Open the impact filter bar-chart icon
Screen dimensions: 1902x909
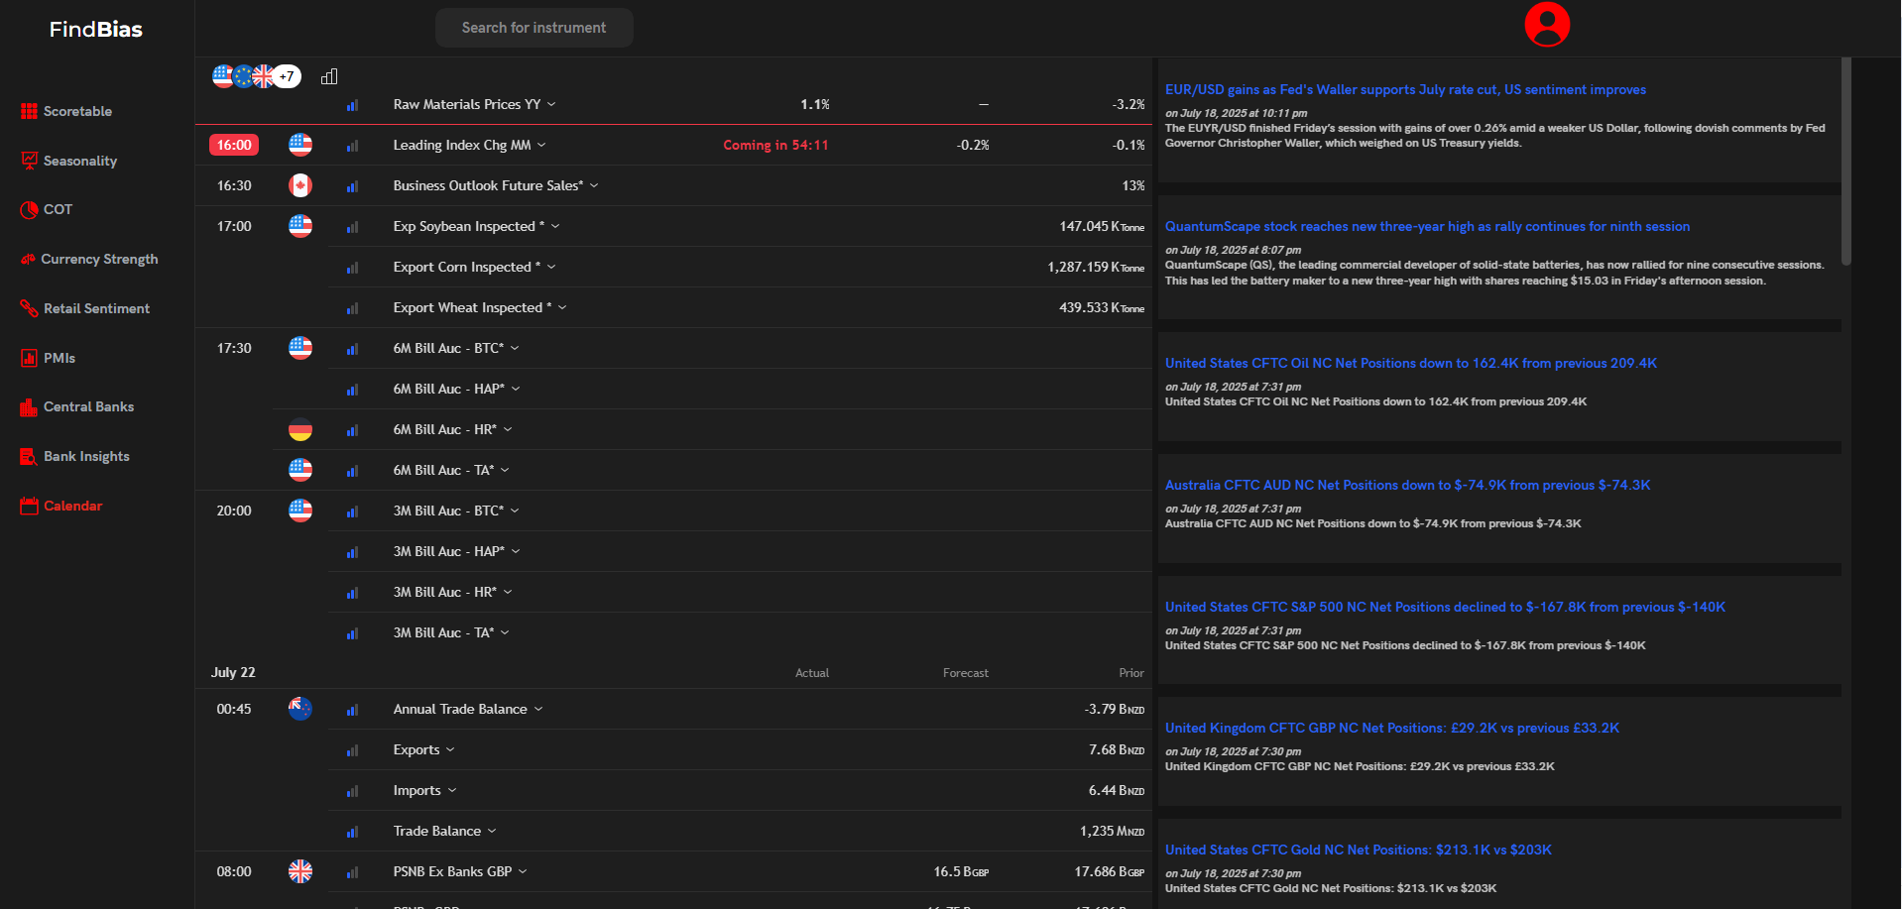pyautogui.click(x=329, y=76)
